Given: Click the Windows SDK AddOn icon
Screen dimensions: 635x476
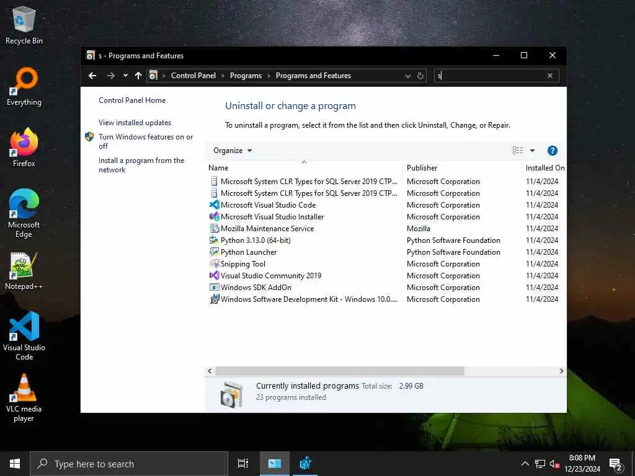Looking at the screenshot, I should click(214, 287).
